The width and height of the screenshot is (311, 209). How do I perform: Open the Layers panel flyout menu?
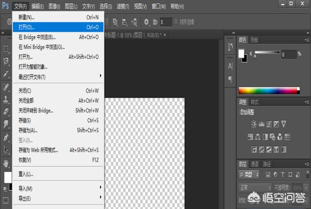pyautogui.click(x=307, y=164)
